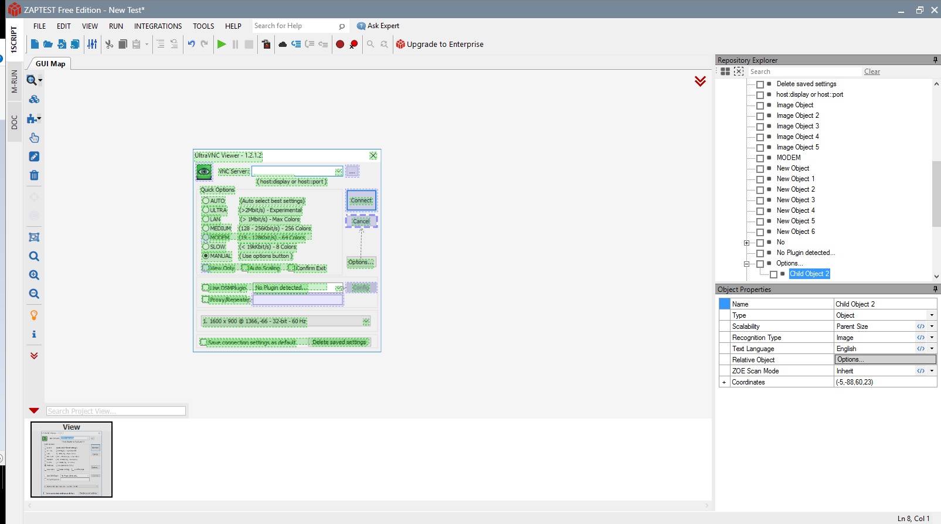941x524 pixels.
Task: Click the scan magnifier icon in GUI Map
Action: tap(32, 80)
